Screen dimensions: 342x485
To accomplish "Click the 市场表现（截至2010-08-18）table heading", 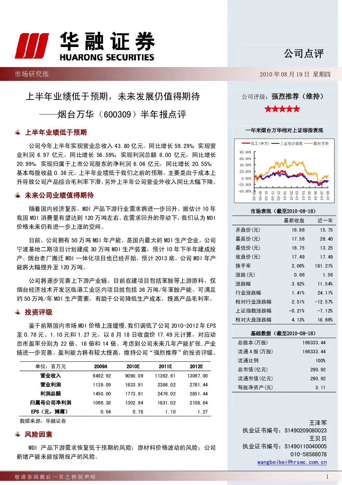I will [283, 211].
